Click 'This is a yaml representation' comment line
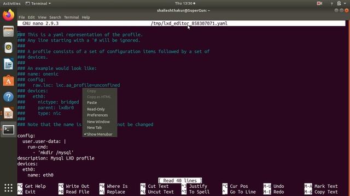Screen dimensions: 350x196 click(80, 35)
